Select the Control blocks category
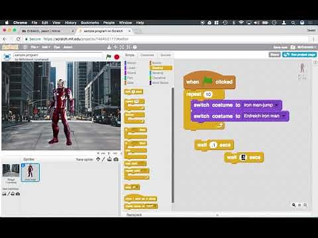 pyautogui.click(x=161, y=68)
